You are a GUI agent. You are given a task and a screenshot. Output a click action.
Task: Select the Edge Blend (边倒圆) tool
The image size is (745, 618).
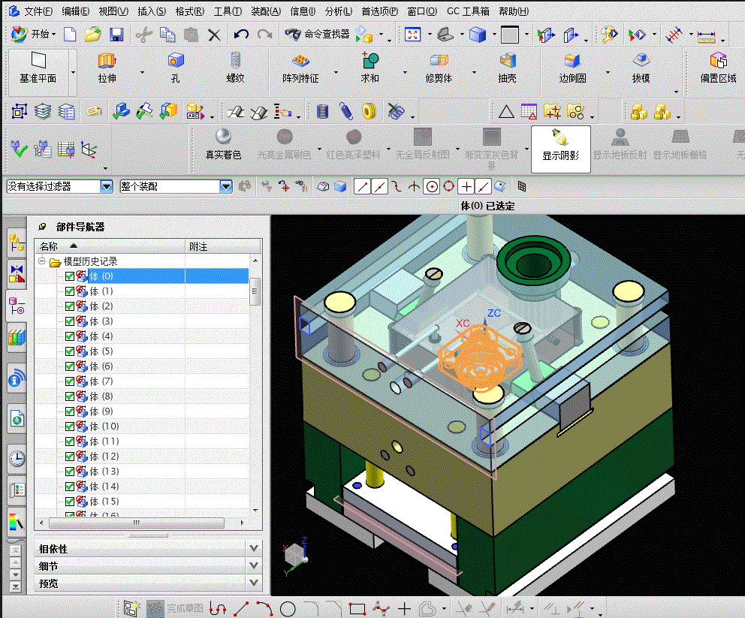(x=572, y=68)
